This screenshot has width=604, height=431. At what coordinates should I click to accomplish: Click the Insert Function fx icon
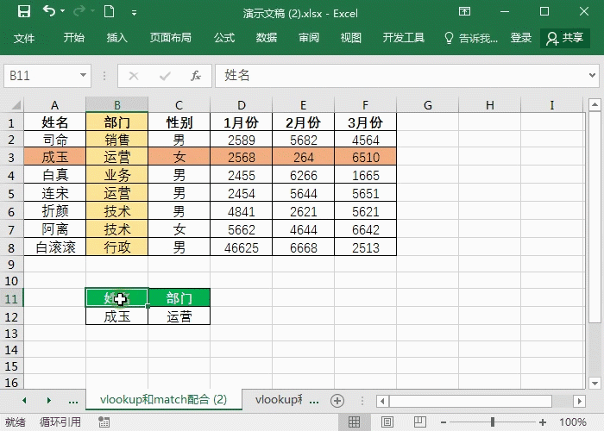pyautogui.click(x=196, y=76)
